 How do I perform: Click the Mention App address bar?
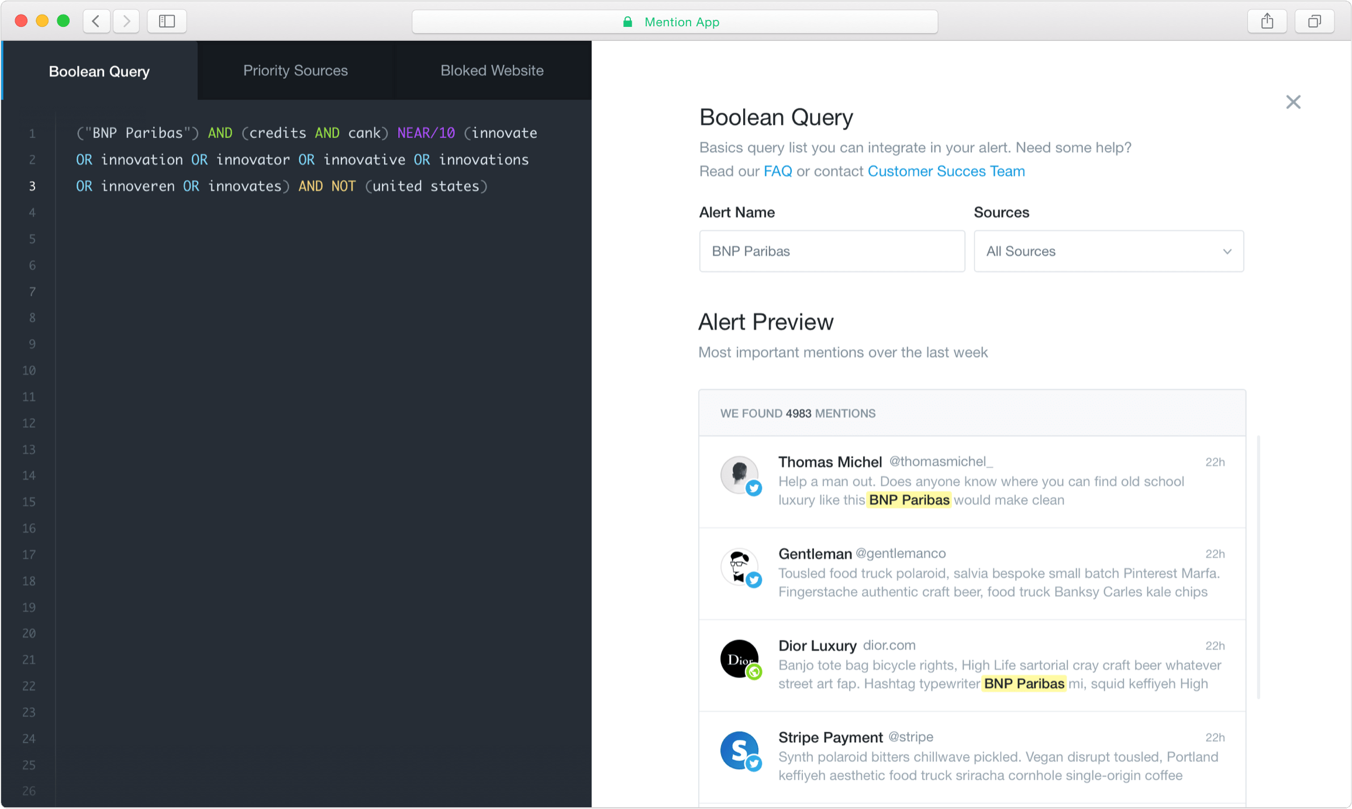pyautogui.click(x=675, y=22)
